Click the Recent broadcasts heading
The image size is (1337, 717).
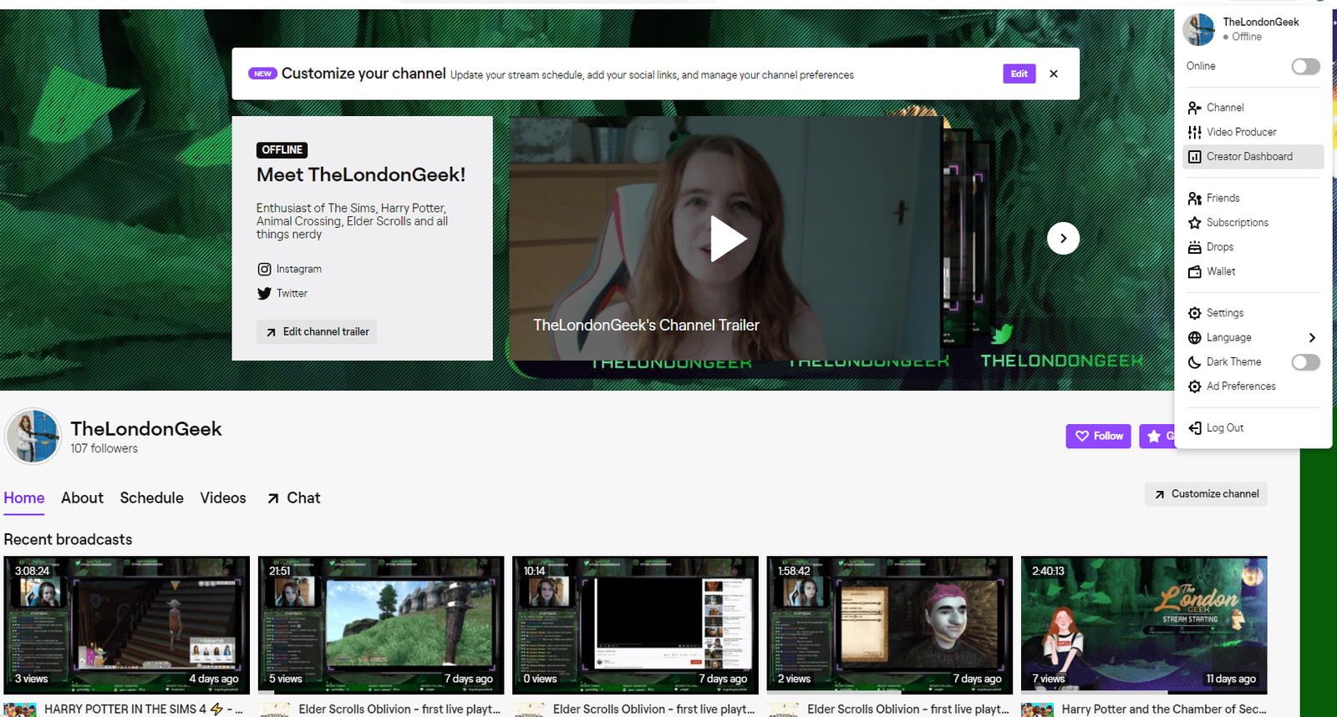click(68, 540)
